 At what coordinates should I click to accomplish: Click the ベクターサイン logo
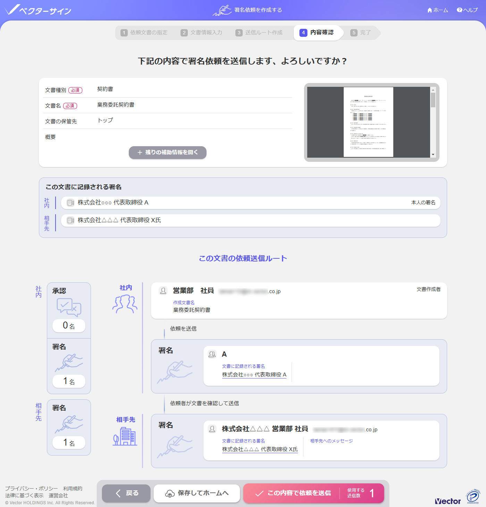(38, 10)
